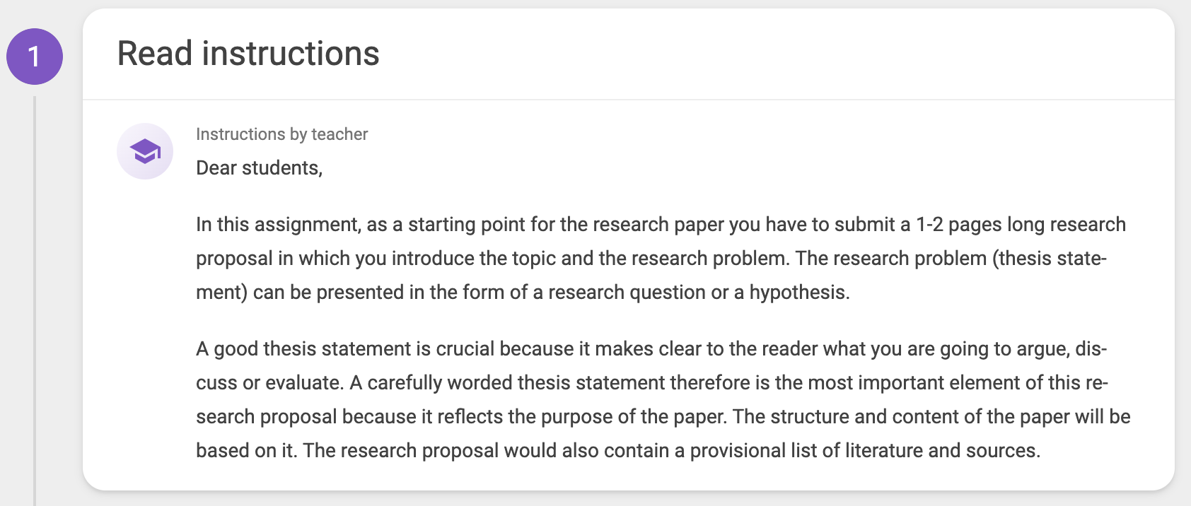This screenshot has height=506, width=1191.
Task: Click the purple step 1 circle
Action: (35, 57)
